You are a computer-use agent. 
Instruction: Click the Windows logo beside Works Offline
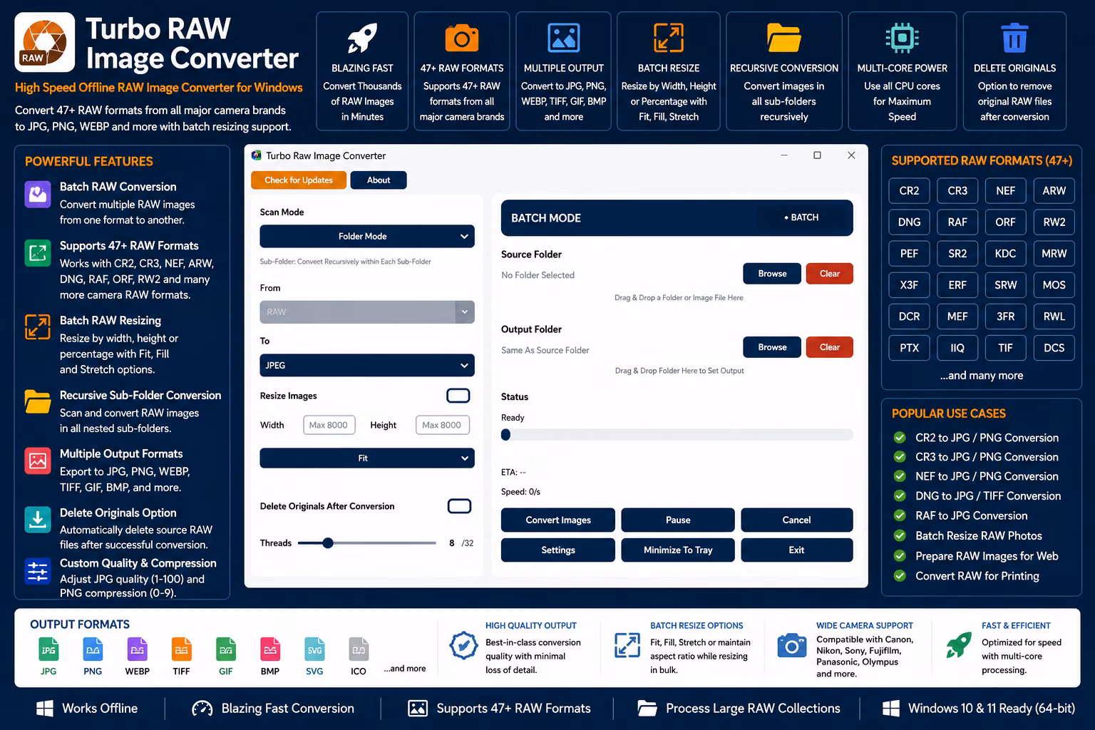click(x=45, y=709)
